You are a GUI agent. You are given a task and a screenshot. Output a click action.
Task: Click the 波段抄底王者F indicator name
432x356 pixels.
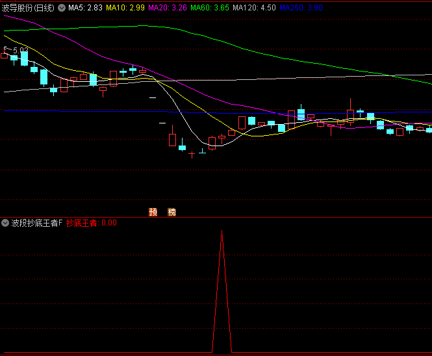tap(37, 223)
